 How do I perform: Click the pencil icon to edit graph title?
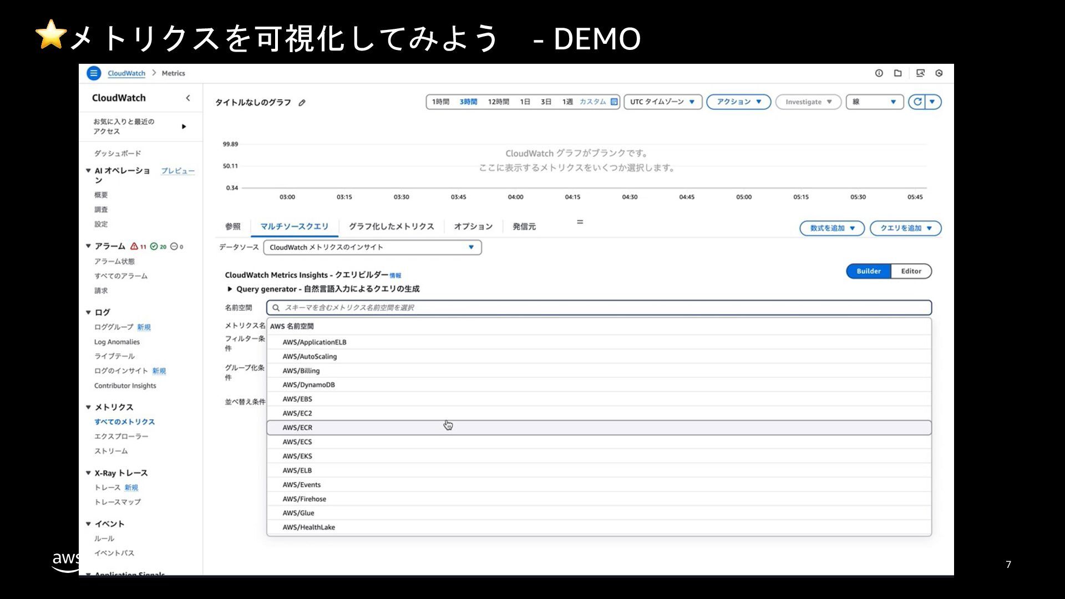point(302,103)
